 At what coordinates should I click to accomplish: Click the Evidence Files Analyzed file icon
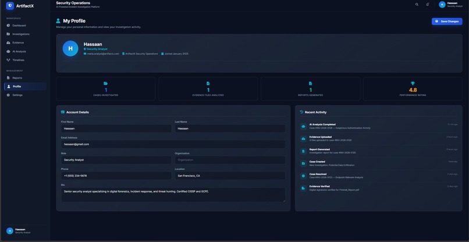(x=208, y=83)
